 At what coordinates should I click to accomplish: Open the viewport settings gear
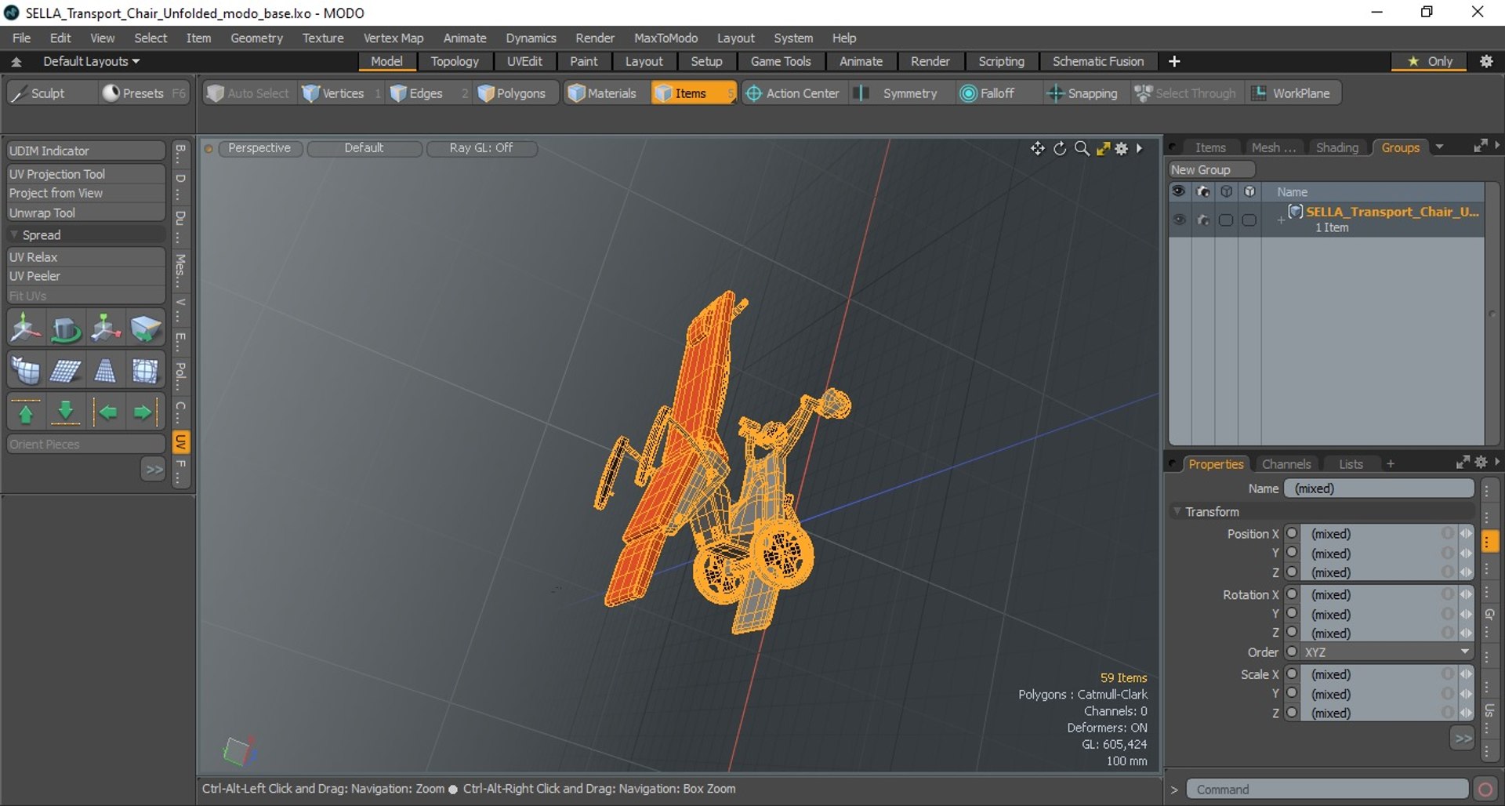[x=1122, y=148]
